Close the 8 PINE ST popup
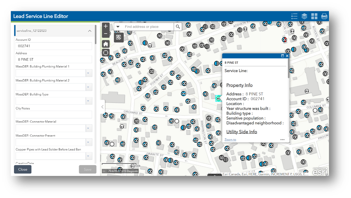 [287, 56]
